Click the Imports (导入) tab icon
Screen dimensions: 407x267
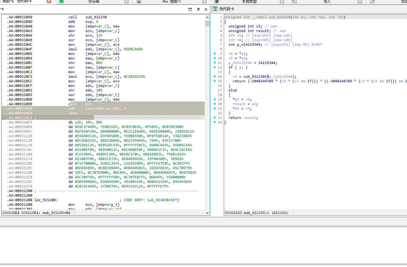pyautogui.click(x=294, y=2)
